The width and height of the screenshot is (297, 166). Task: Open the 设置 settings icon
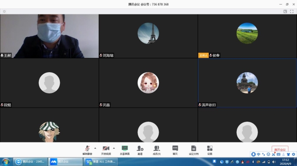(210, 150)
